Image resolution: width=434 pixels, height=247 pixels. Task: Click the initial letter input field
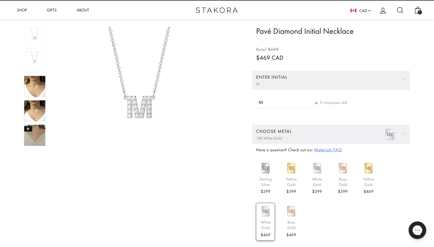(x=283, y=102)
